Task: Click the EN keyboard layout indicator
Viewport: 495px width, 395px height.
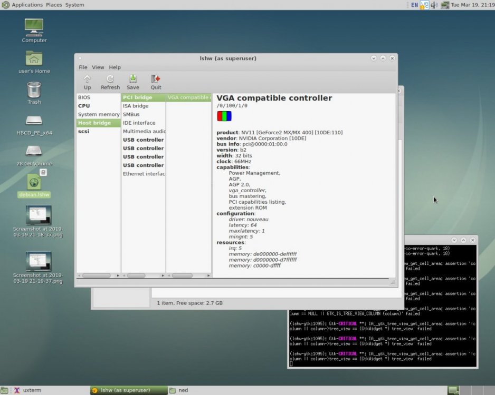Action: (414, 5)
